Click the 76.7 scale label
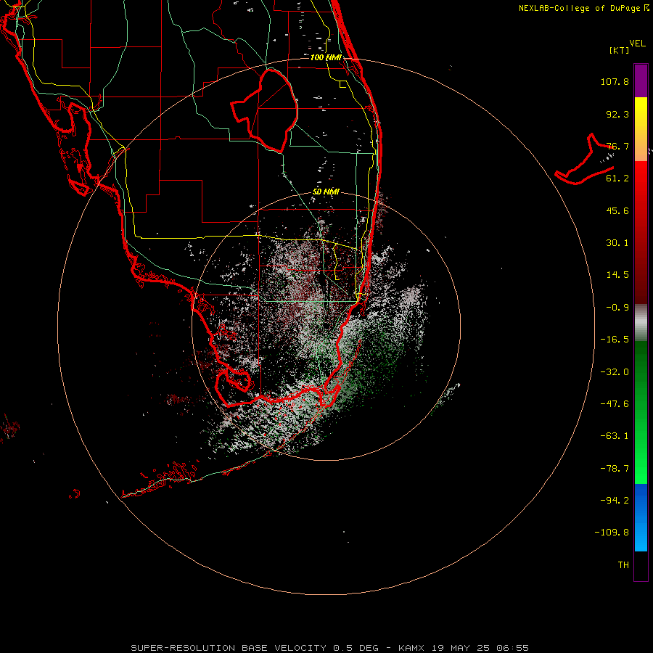This screenshot has height=653, width=653. tap(617, 146)
